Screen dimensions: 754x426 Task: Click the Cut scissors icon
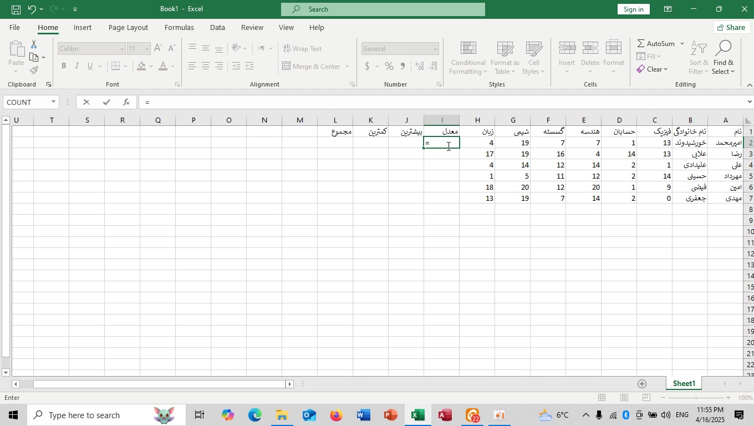pos(34,44)
